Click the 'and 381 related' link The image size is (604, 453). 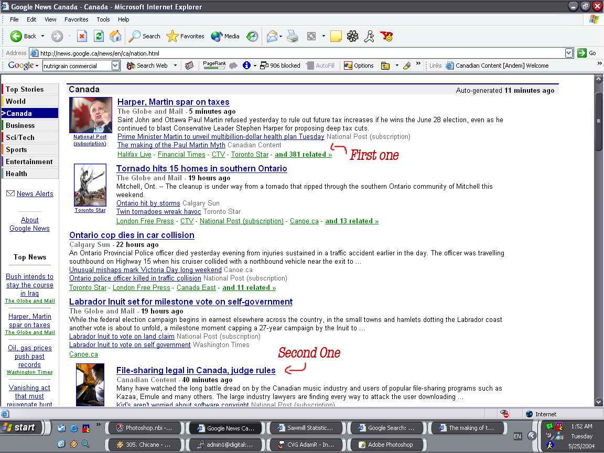303,155
